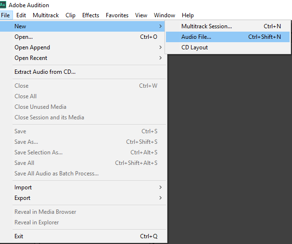The width and height of the screenshot is (292, 244).
Task: Open the File menu
Action: [5, 15]
